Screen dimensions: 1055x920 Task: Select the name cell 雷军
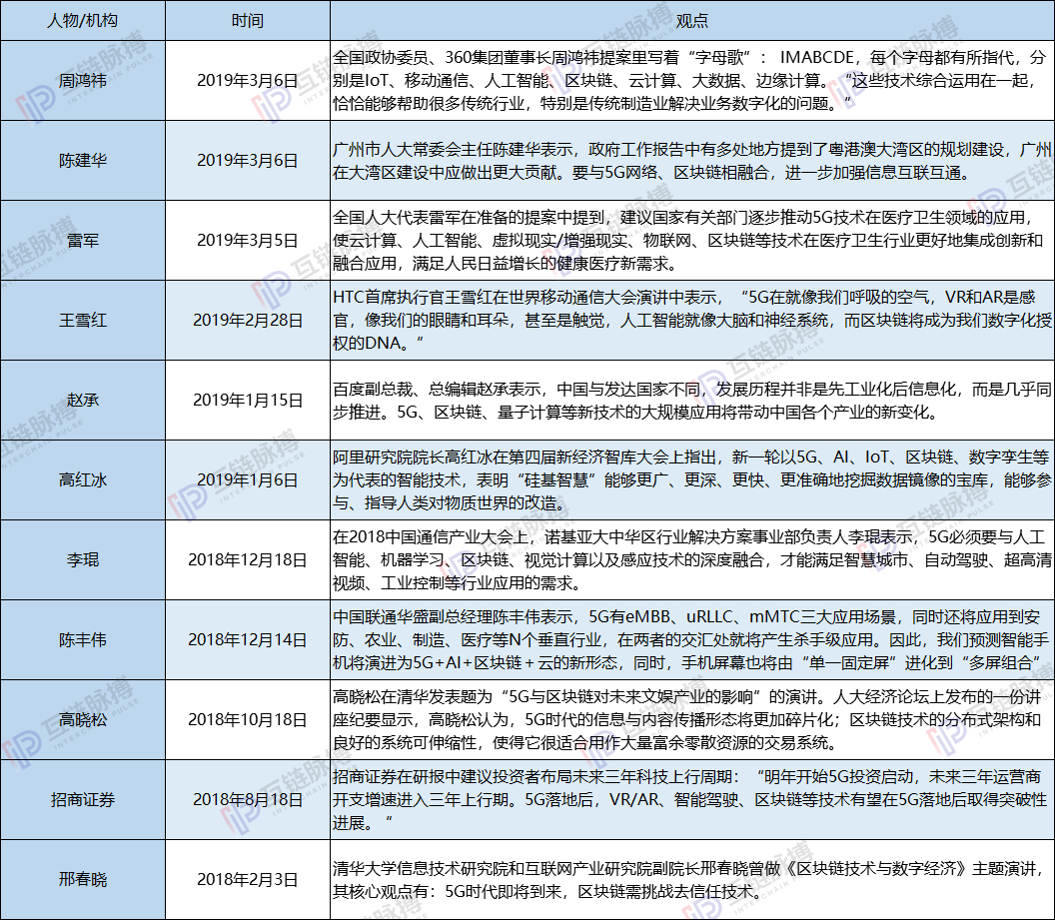(x=83, y=240)
